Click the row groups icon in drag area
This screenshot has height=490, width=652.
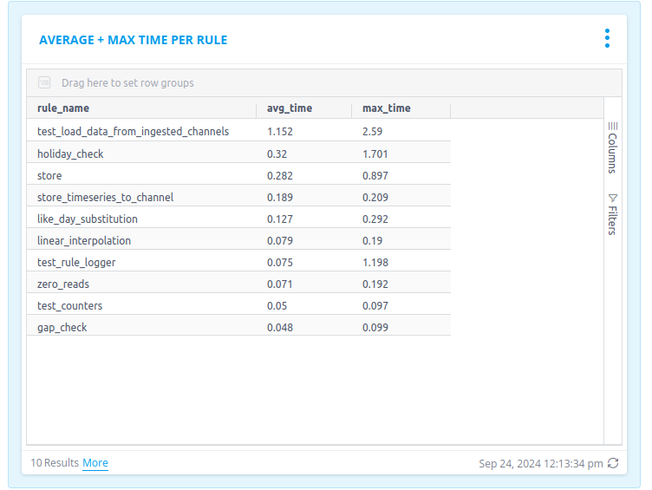(44, 83)
